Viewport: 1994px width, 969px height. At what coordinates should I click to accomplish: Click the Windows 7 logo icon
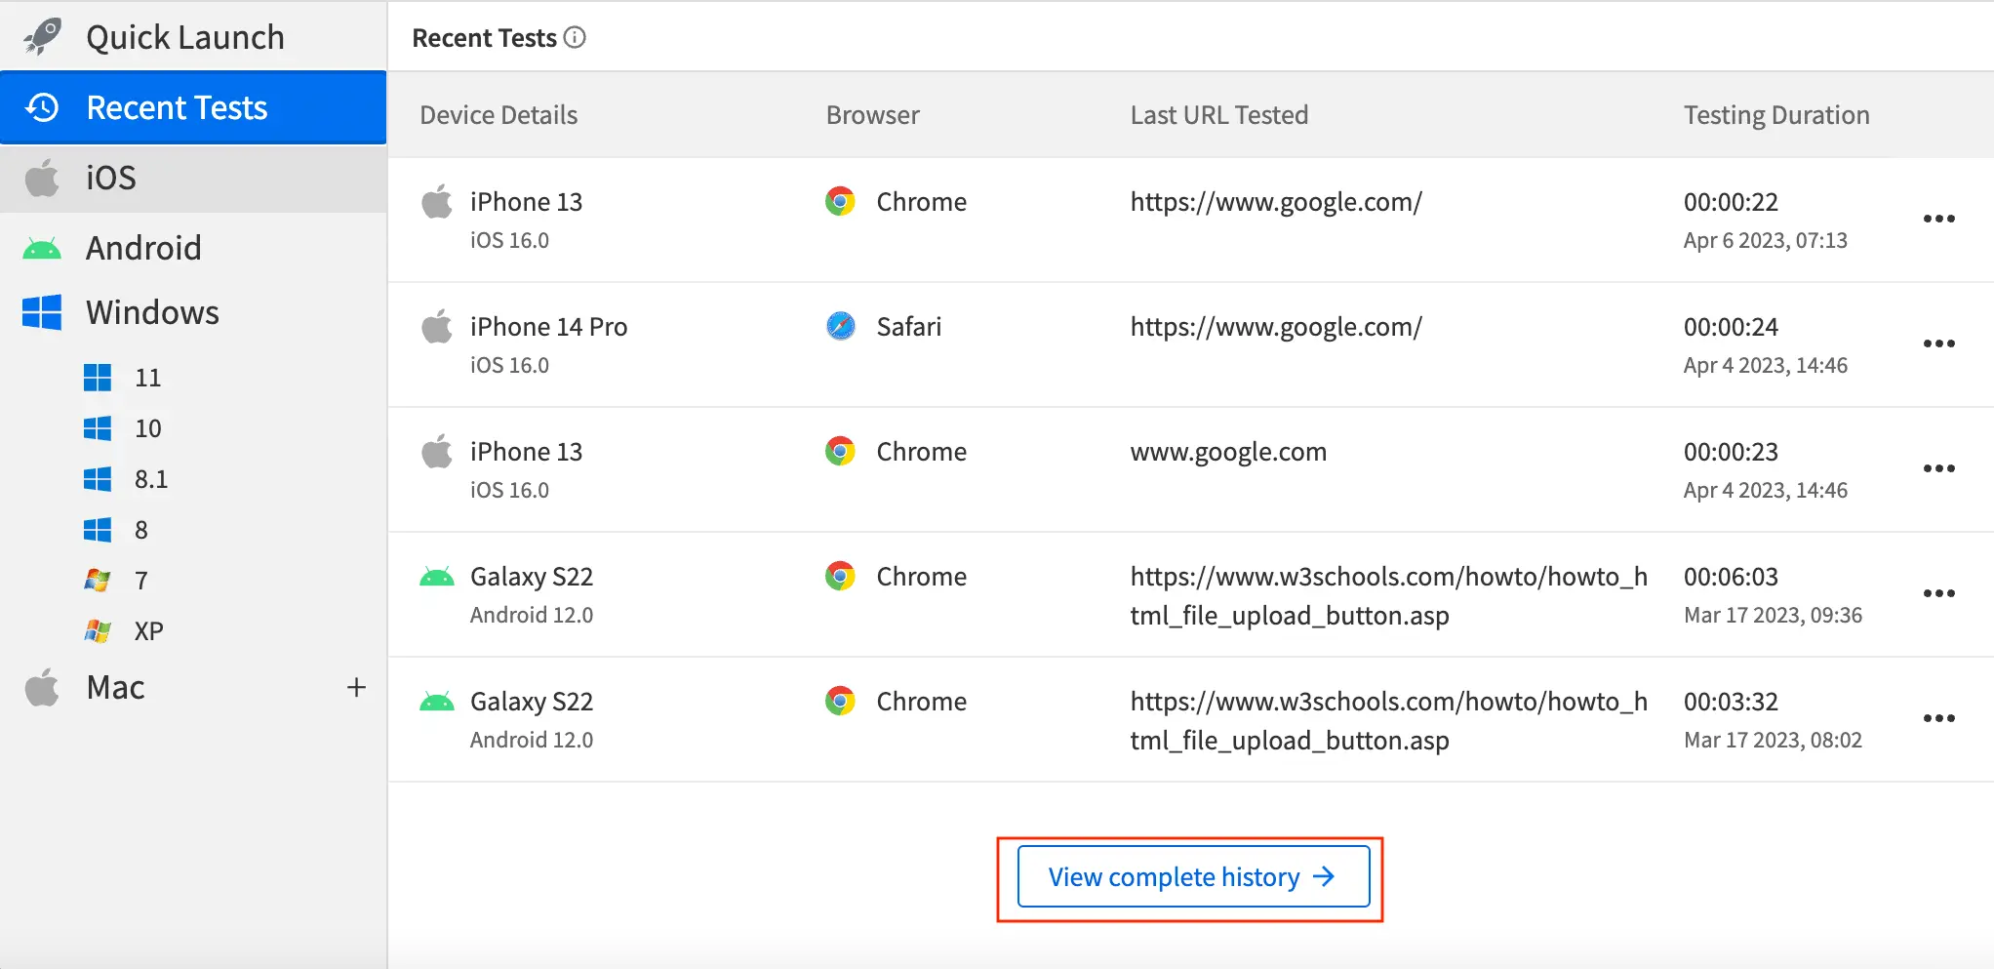(x=98, y=581)
